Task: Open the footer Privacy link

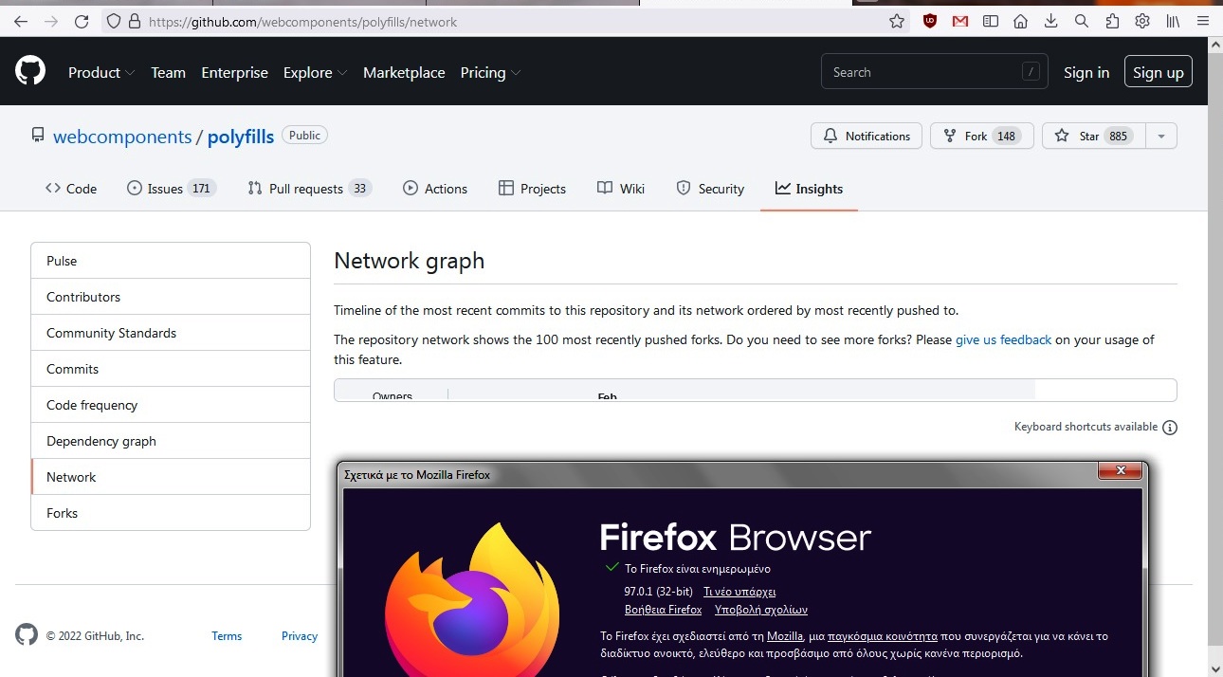Action: (x=300, y=636)
